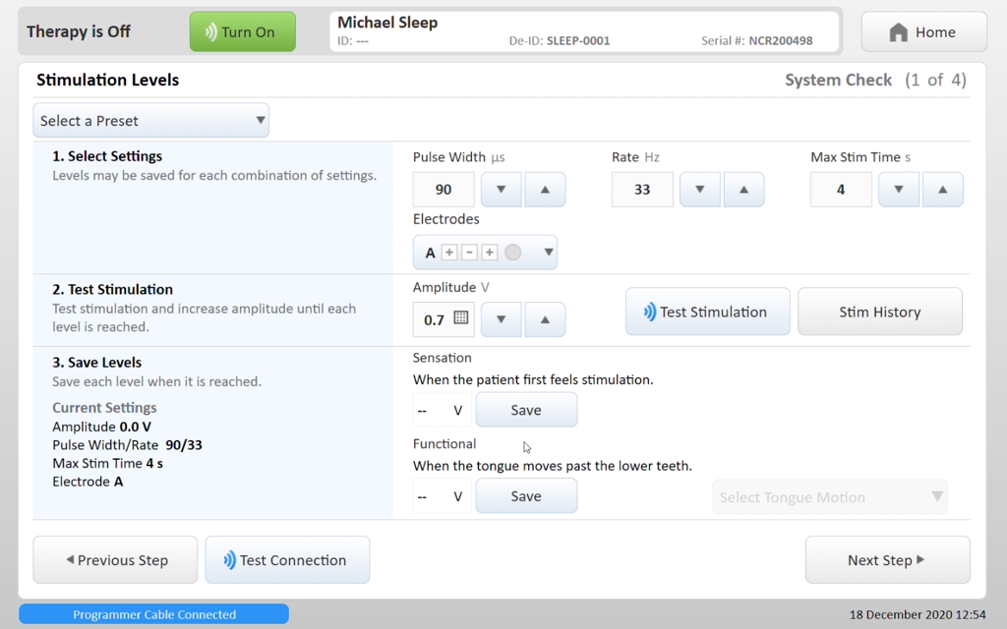Click the System Check (1 of 4) label
The height and width of the screenshot is (629, 1007).
875,81
